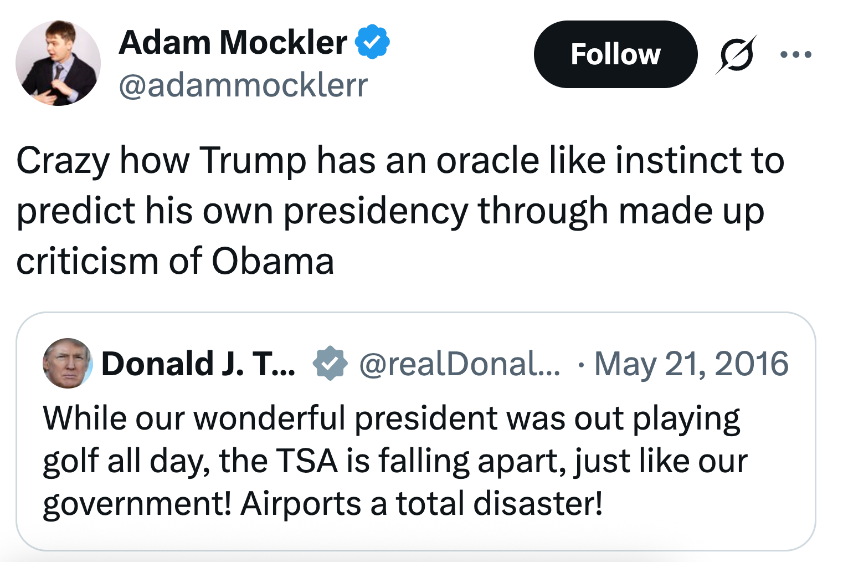This screenshot has width=843, height=562.
Task: Click the blue verified badge beside Adam Mockler
Action: pyautogui.click(x=372, y=42)
